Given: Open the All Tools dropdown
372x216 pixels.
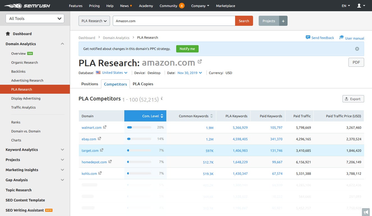Looking at the screenshot, I should coord(35,18).
